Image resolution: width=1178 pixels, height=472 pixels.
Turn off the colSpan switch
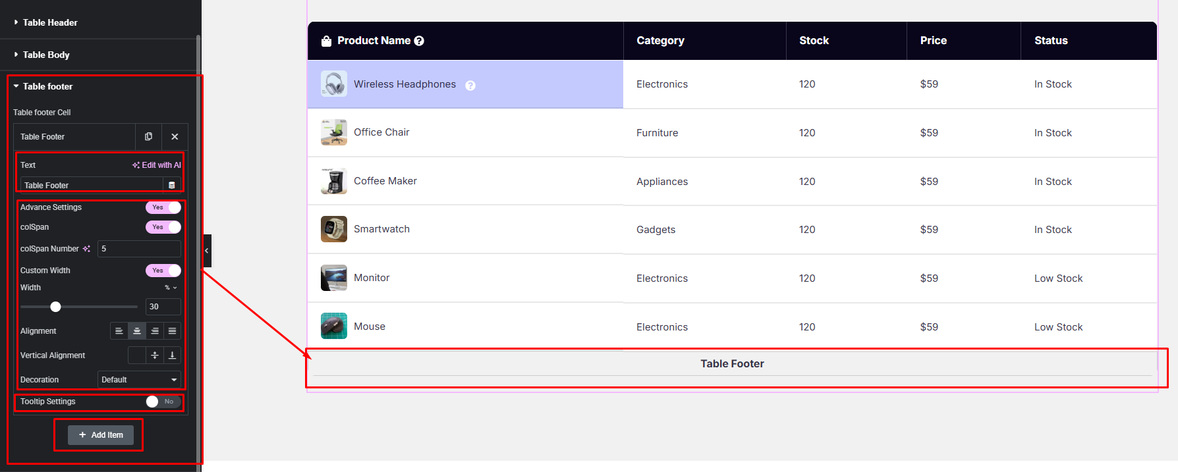point(163,227)
